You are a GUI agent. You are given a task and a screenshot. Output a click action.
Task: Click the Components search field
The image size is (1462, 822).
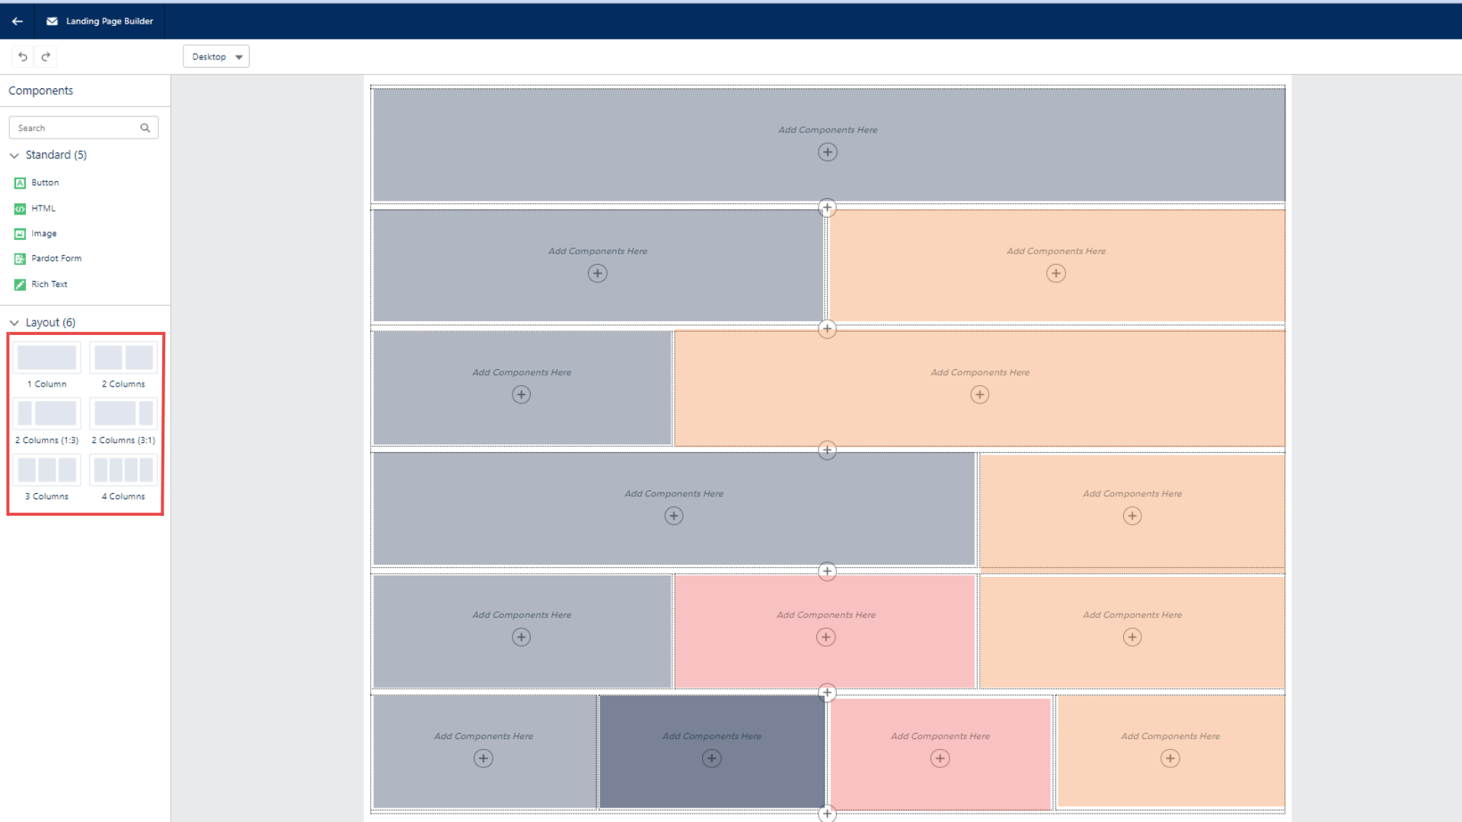pyautogui.click(x=84, y=128)
